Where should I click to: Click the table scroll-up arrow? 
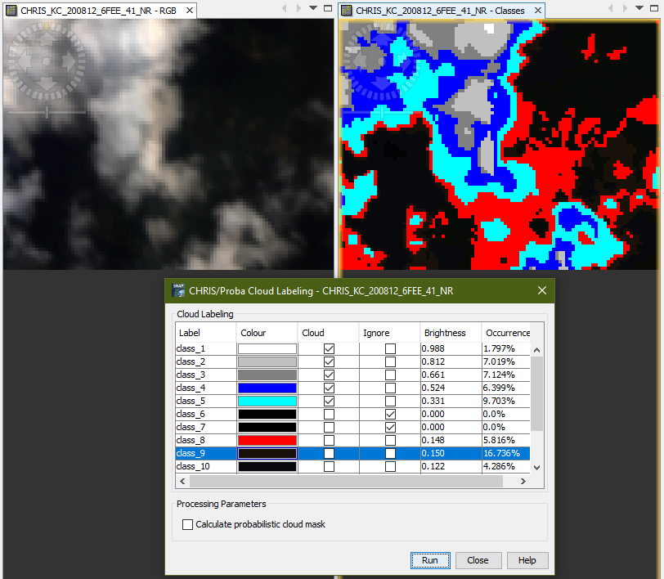(536, 350)
